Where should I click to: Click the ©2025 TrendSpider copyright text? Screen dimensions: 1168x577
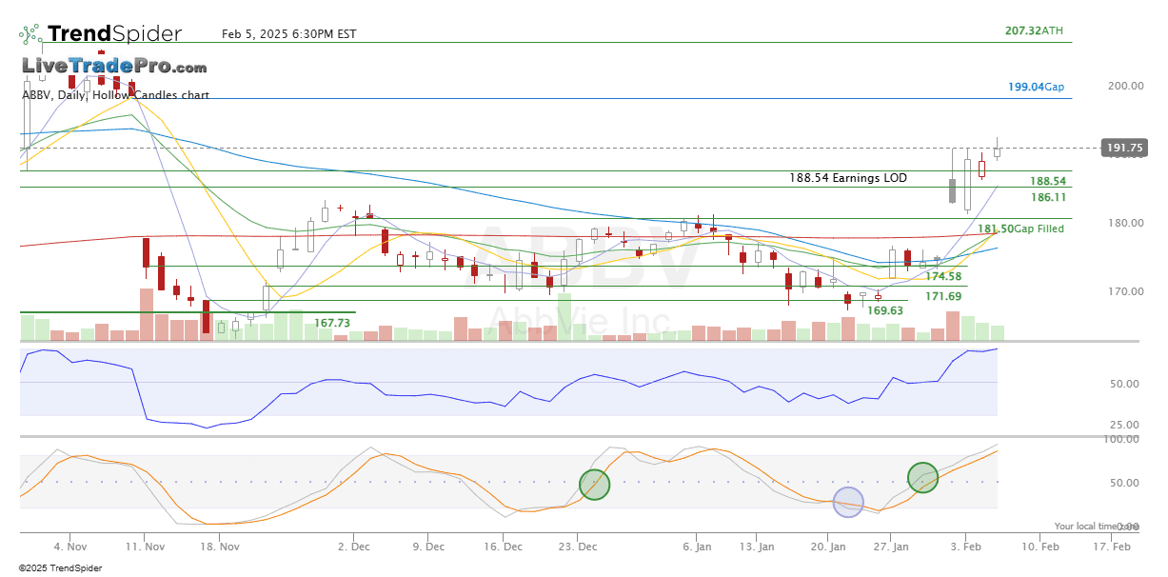(60, 568)
